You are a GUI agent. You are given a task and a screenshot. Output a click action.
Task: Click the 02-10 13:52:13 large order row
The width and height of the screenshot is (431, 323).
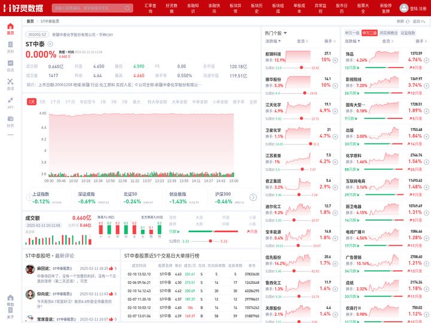191,274
